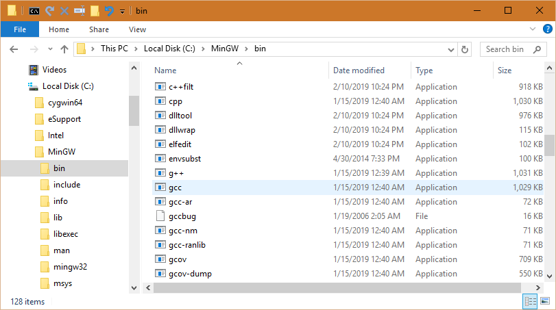The width and height of the screenshot is (556, 310).
Task: Open Customize Quick Access Toolbar dropdown
Action: 122,12
